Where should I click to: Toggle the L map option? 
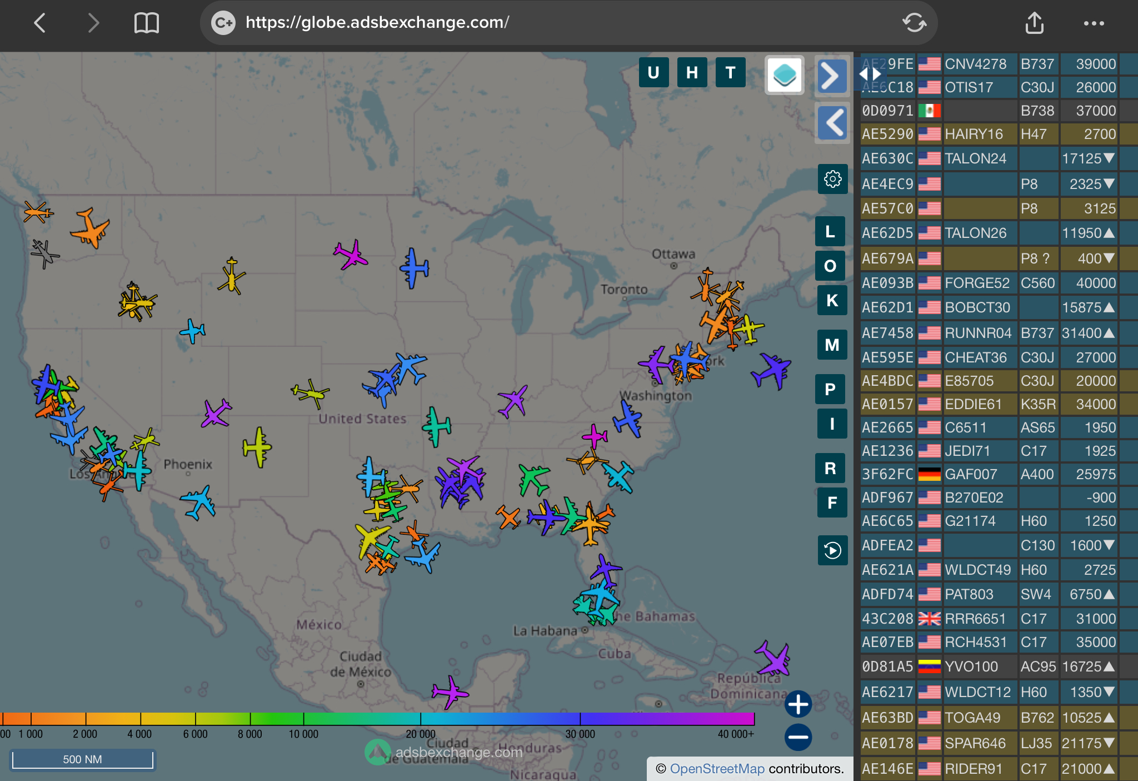(x=830, y=231)
